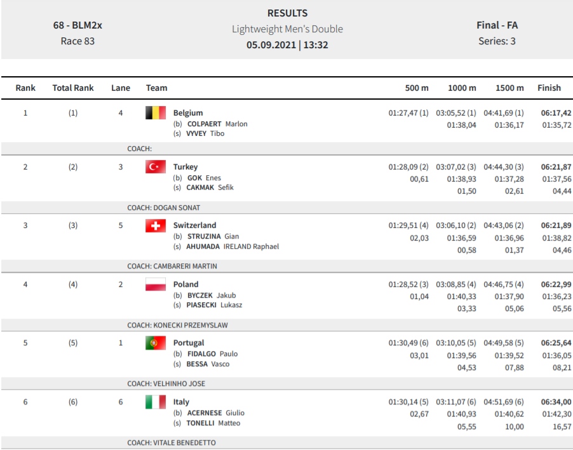Click the Portugal team name

(x=189, y=343)
